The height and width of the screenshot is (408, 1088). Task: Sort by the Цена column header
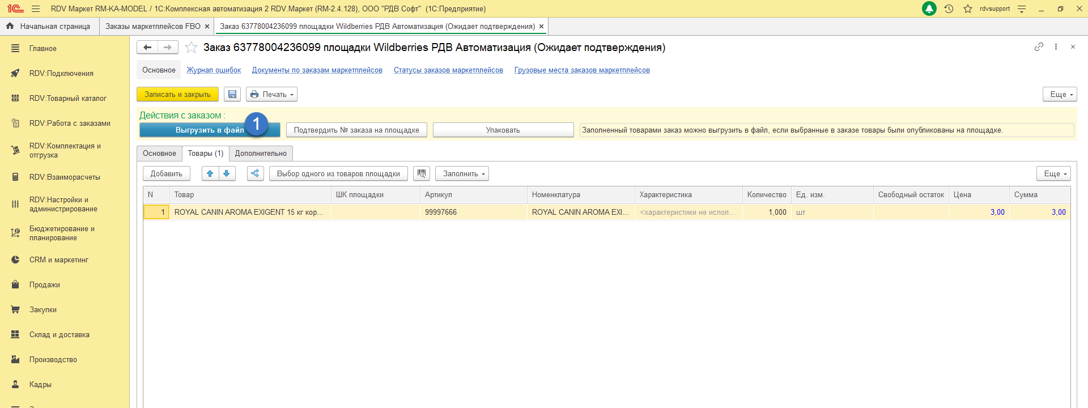pos(979,195)
